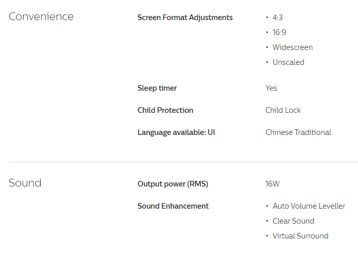This screenshot has height=254, width=358.
Task: Click the Sound section heading
Action: click(25, 183)
